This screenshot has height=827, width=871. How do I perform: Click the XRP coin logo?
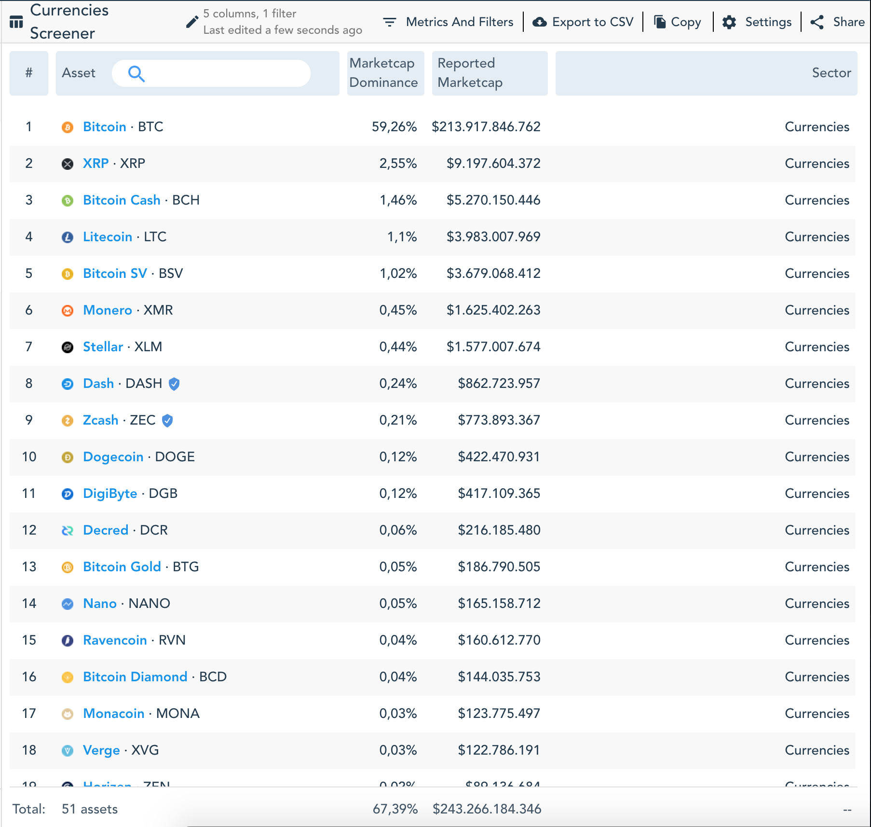pos(68,164)
